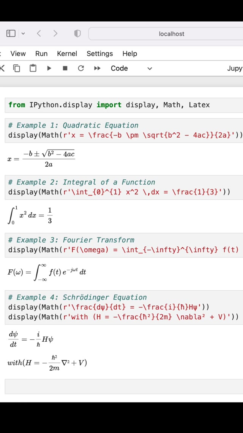Click the localhost address bar
This screenshot has height=433, width=243.
click(171, 33)
